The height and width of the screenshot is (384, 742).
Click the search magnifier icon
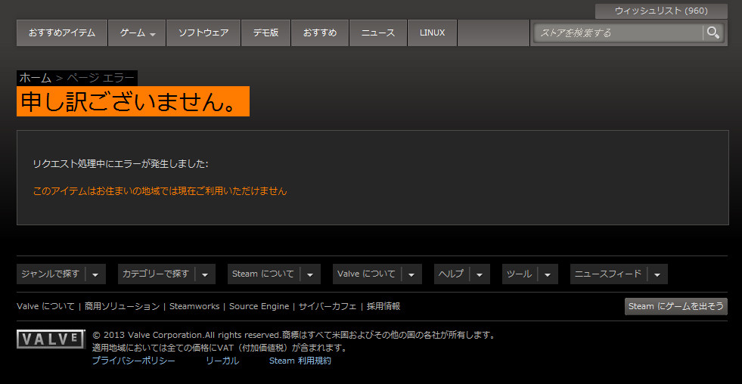713,33
